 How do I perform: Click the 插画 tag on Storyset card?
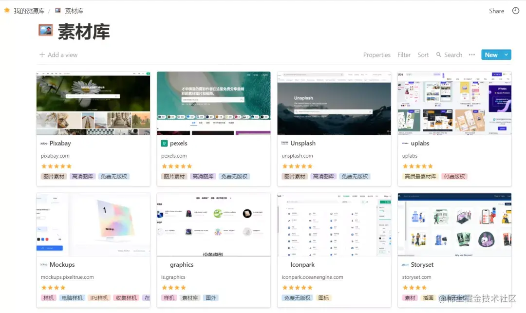[428, 298]
